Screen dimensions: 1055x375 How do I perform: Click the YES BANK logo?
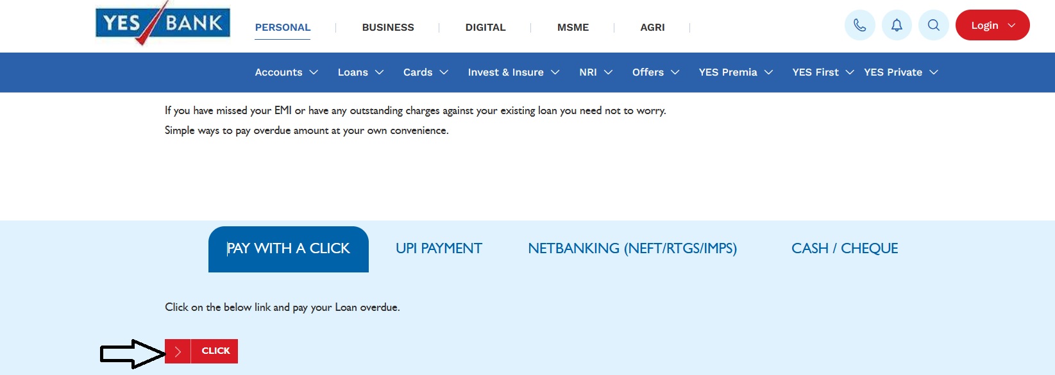(x=163, y=24)
